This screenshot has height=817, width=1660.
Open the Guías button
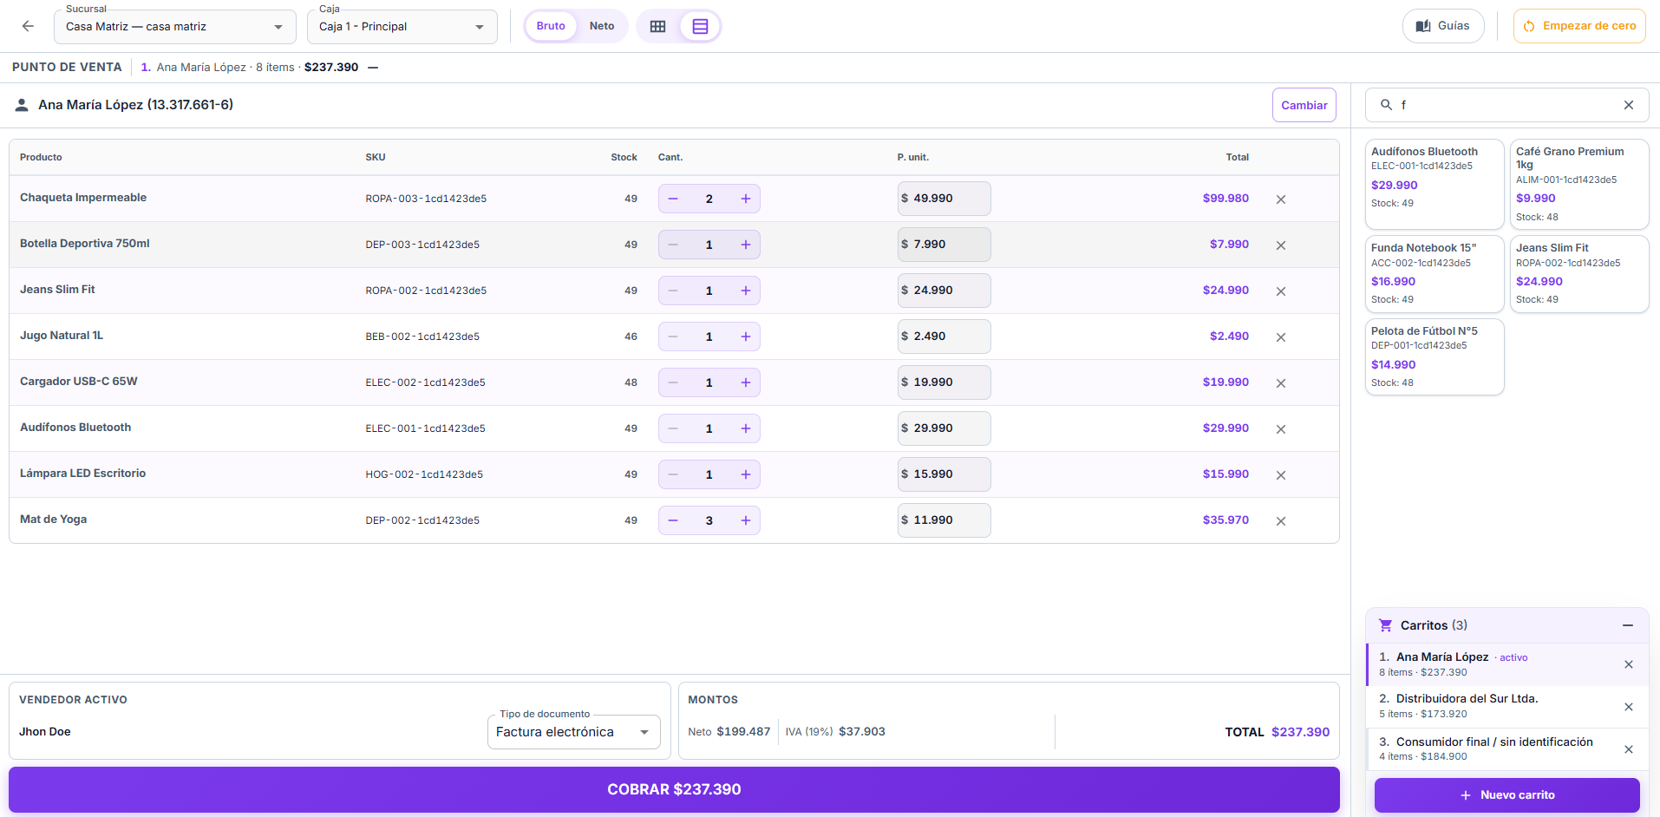1443,26
